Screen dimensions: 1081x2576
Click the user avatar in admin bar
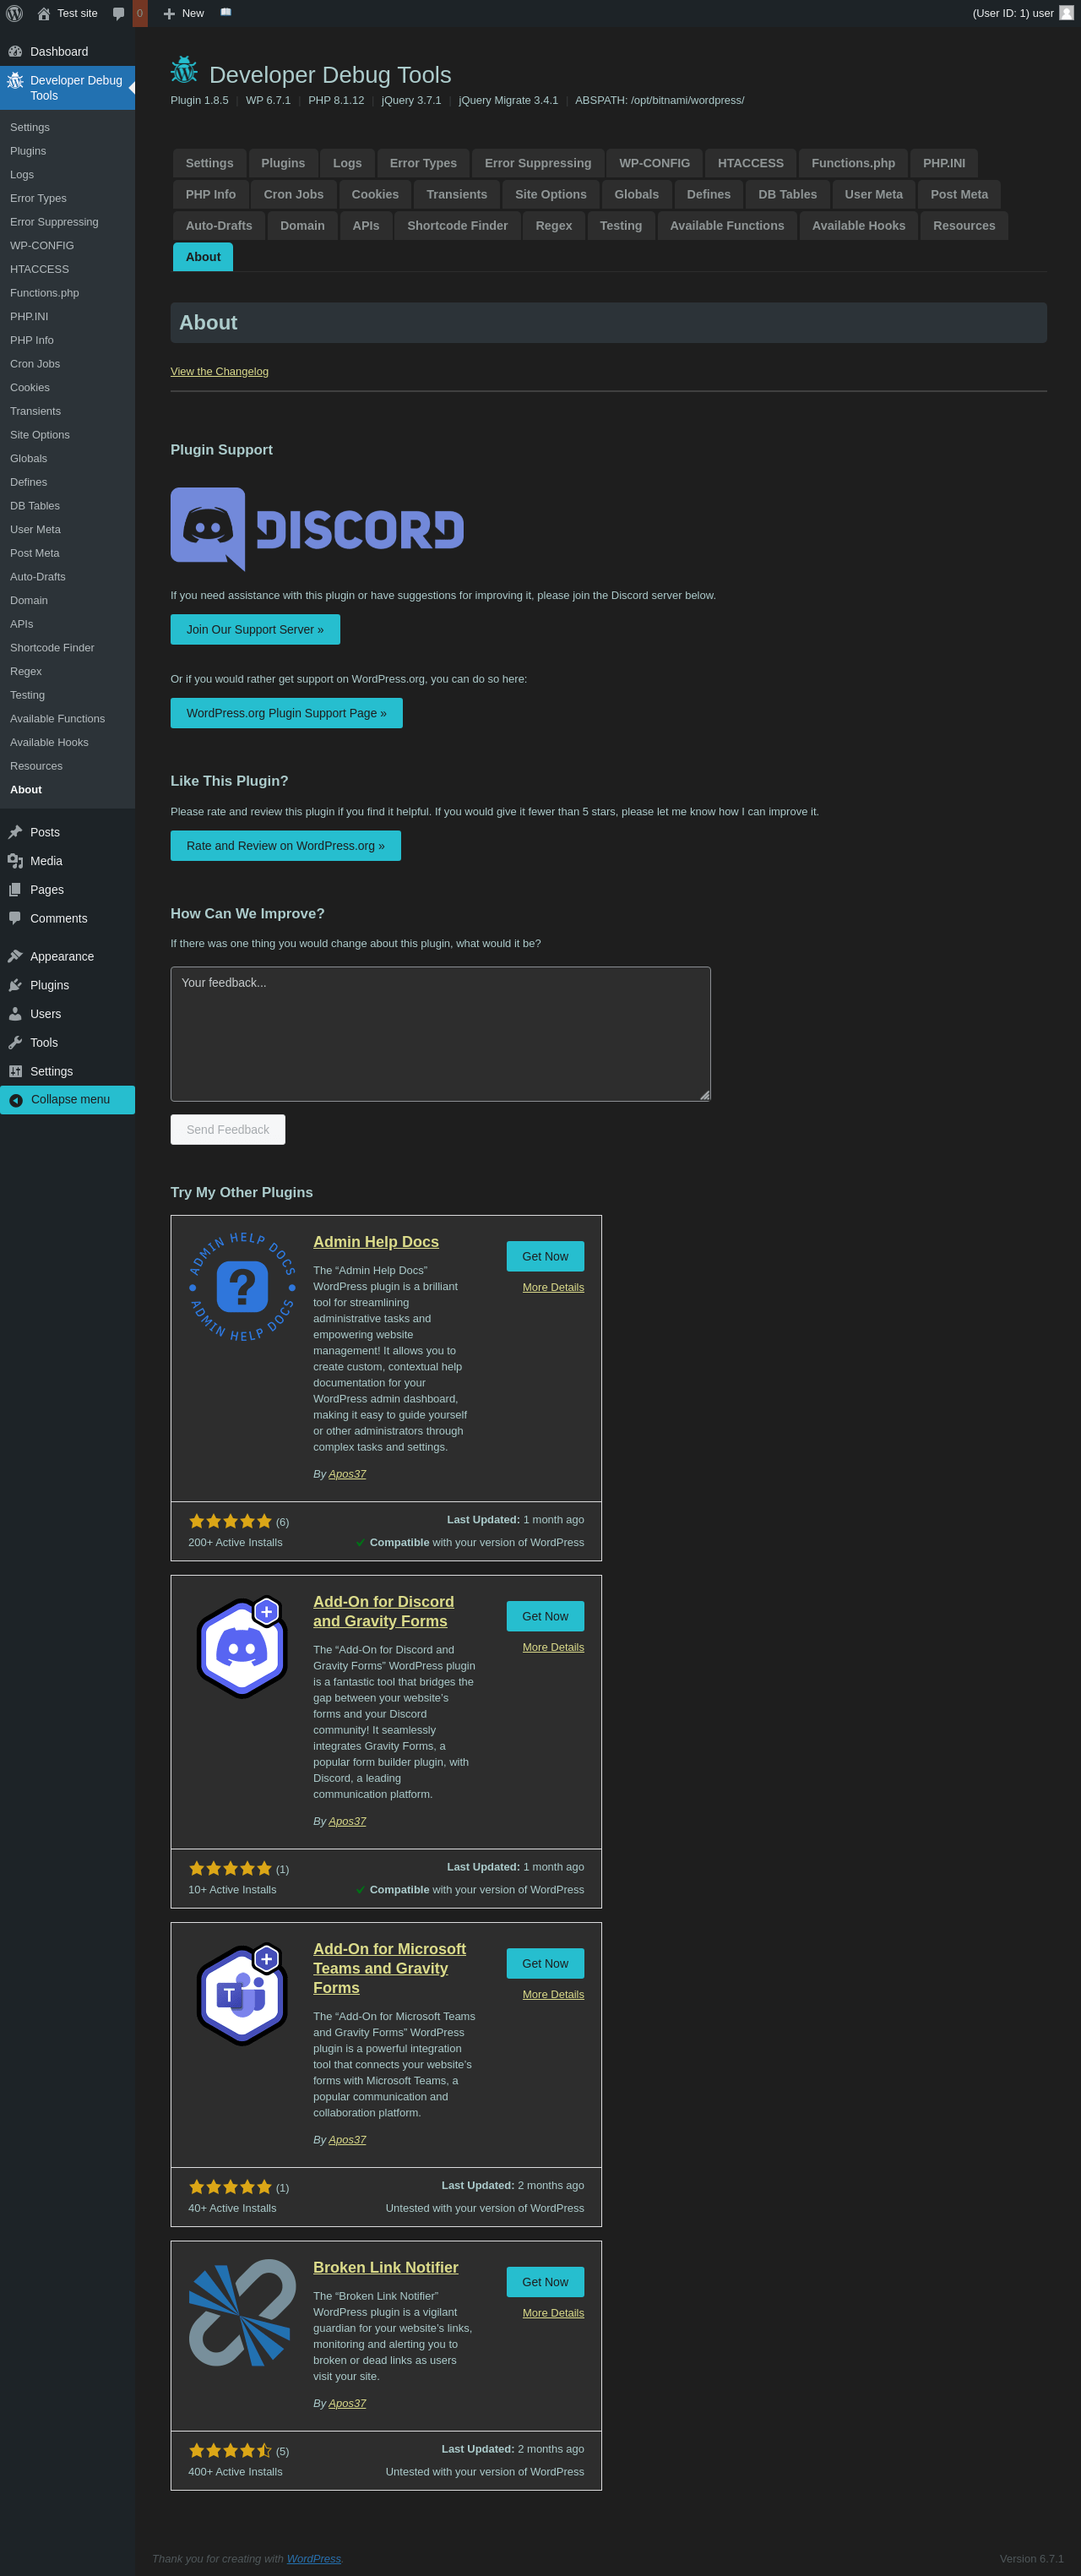pos(1066,13)
